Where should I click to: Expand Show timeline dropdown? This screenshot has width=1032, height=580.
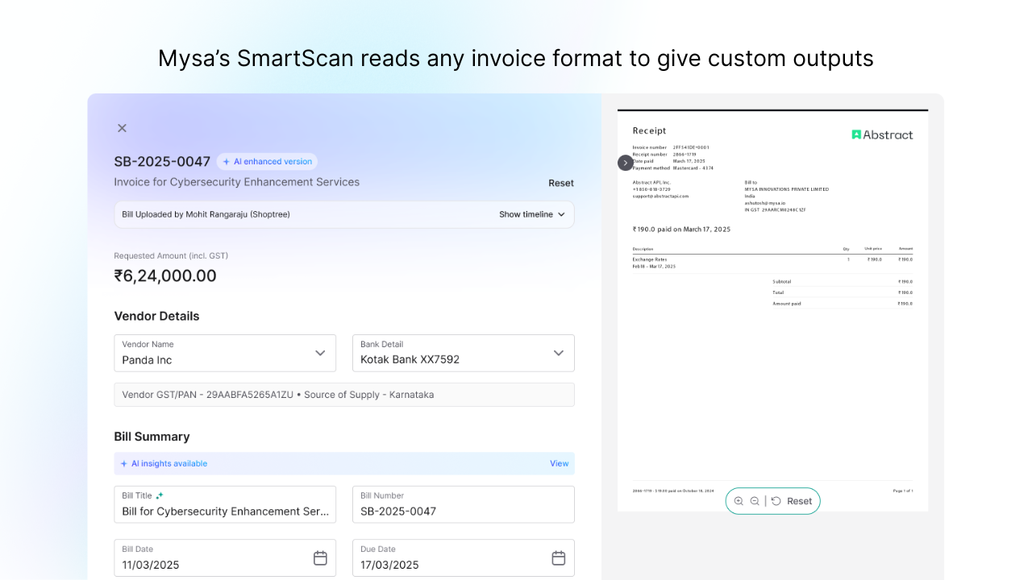coord(532,214)
